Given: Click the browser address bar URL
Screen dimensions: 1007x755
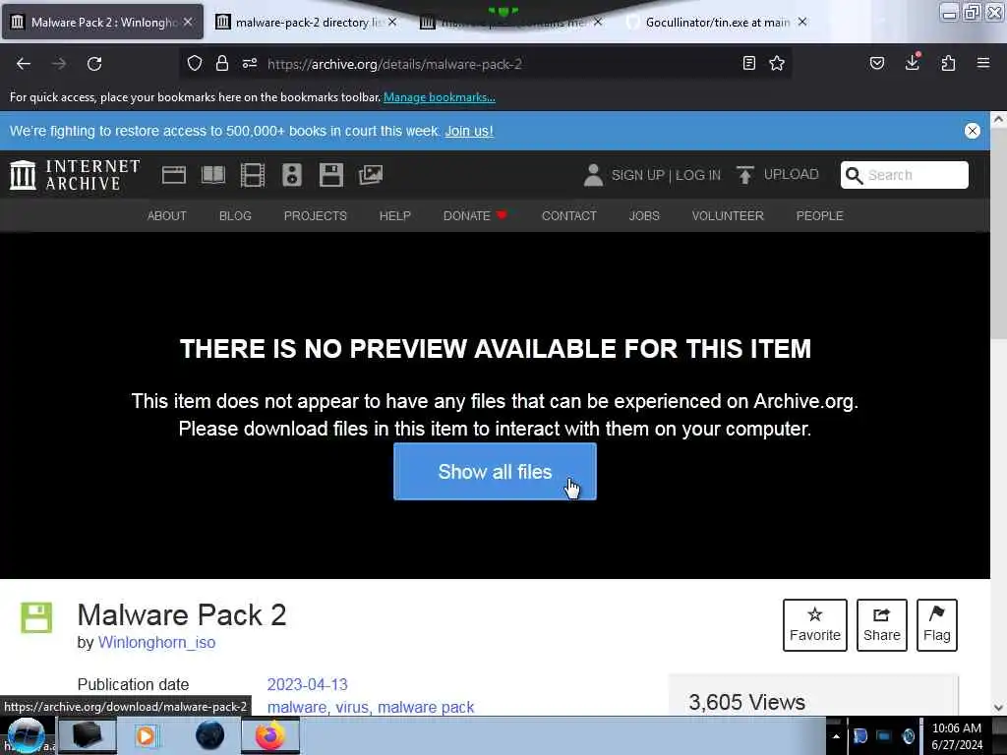Looking at the screenshot, I should (394, 64).
